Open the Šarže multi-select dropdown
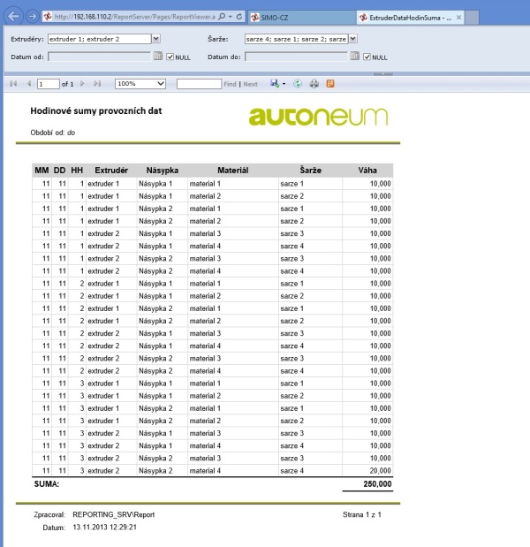This screenshot has width=530, height=547. tap(352, 39)
